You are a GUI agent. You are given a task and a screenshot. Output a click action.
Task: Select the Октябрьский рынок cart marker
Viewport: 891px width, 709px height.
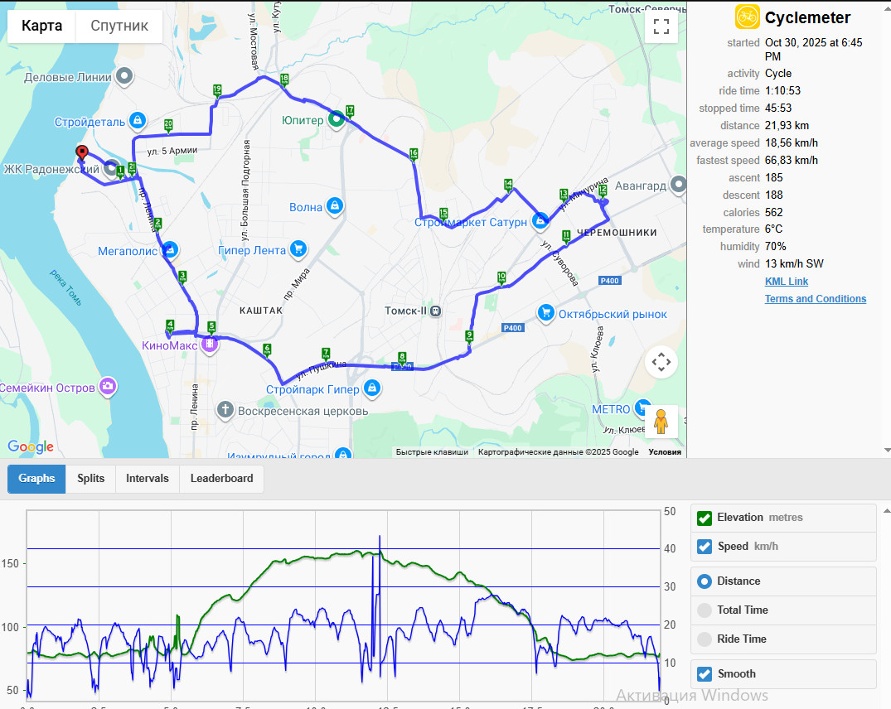point(546,313)
